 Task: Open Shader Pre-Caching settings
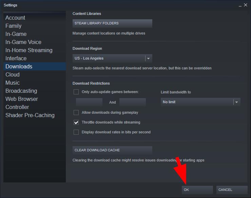[35, 115]
